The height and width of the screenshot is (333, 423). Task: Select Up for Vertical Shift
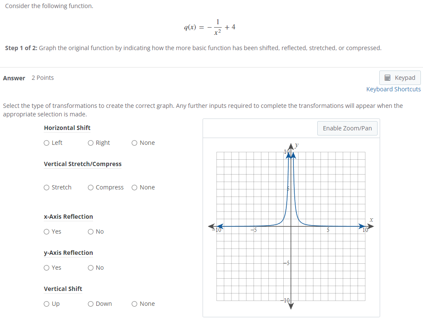(46, 304)
